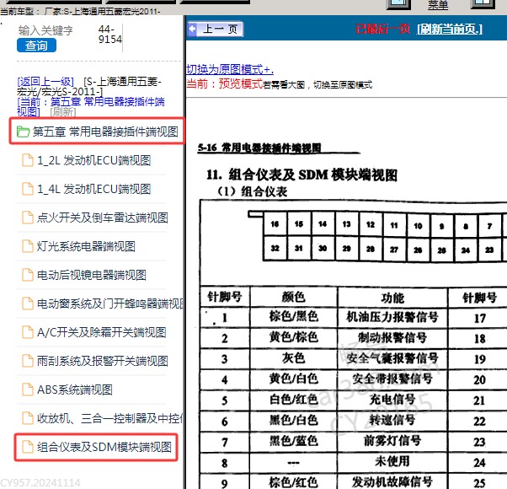Viewport: 507px width, 489px height.
Task: Open 点火开关及倒车雷达端视图
Action: tap(102, 218)
